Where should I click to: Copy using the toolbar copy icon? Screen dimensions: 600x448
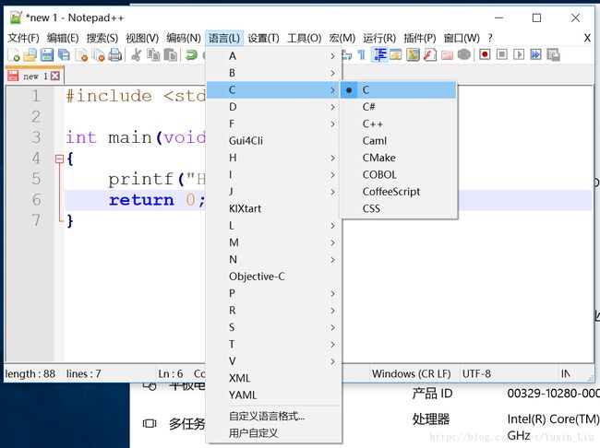153,55
